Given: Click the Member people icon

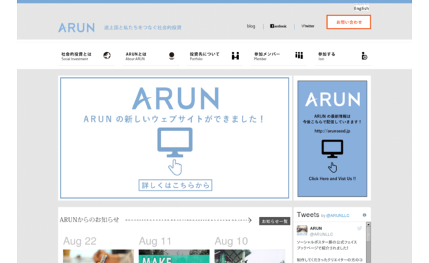Looking at the screenshot, I should [299, 56].
